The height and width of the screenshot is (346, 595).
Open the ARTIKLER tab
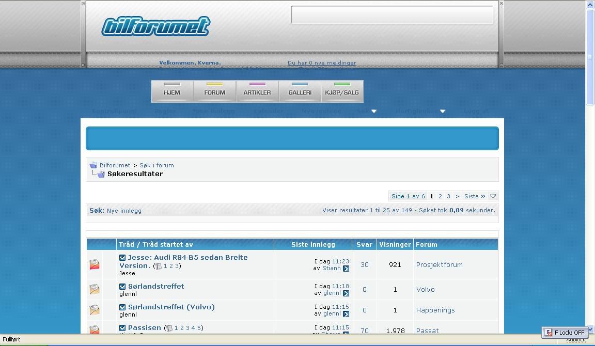point(257,91)
